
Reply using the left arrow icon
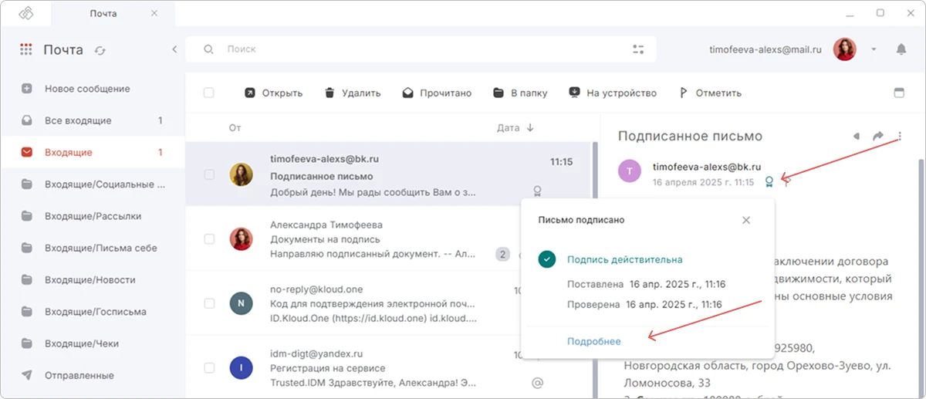pyautogui.click(x=857, y=136)
